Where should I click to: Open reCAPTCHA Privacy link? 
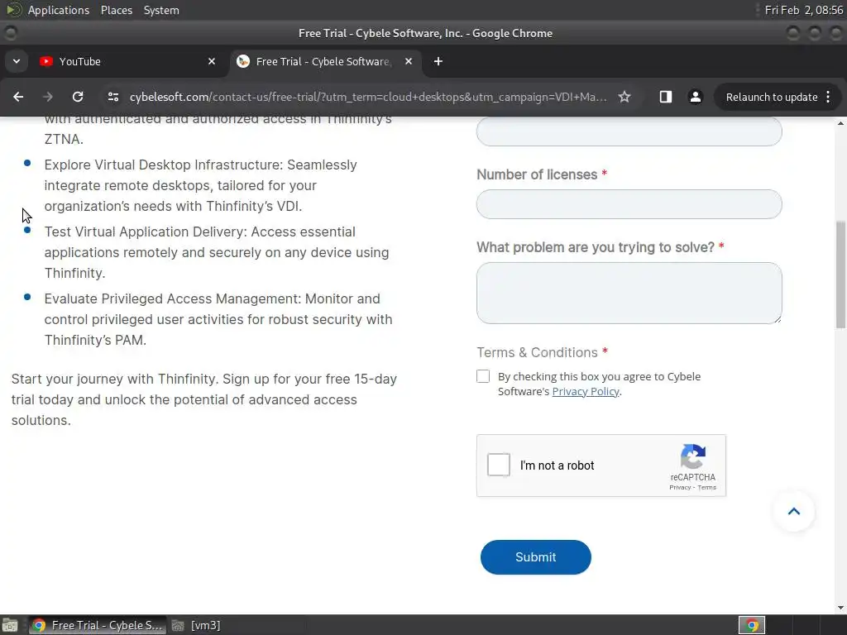tap(680, 488)
